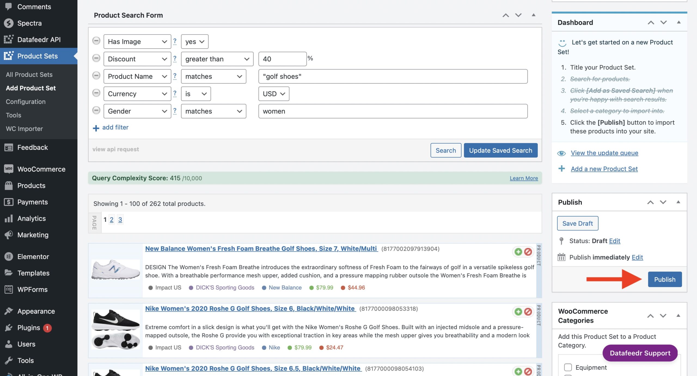The height and width of the screenshot is (376, 697).
Task: Toggle the Publish panel triangle
Action: click(678, 202)
